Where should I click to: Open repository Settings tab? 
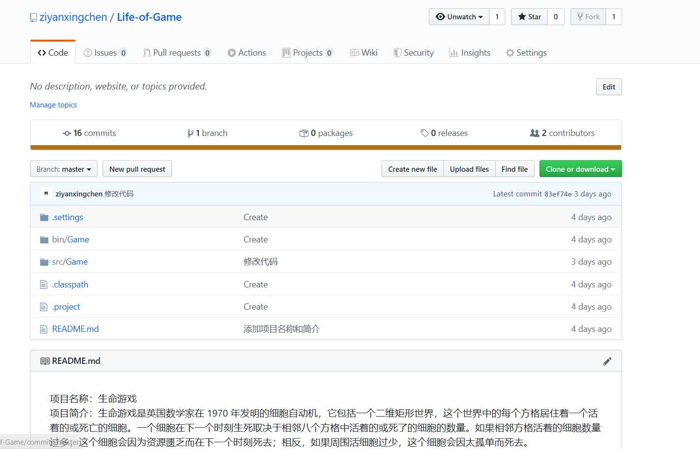[x=526, y=53]
